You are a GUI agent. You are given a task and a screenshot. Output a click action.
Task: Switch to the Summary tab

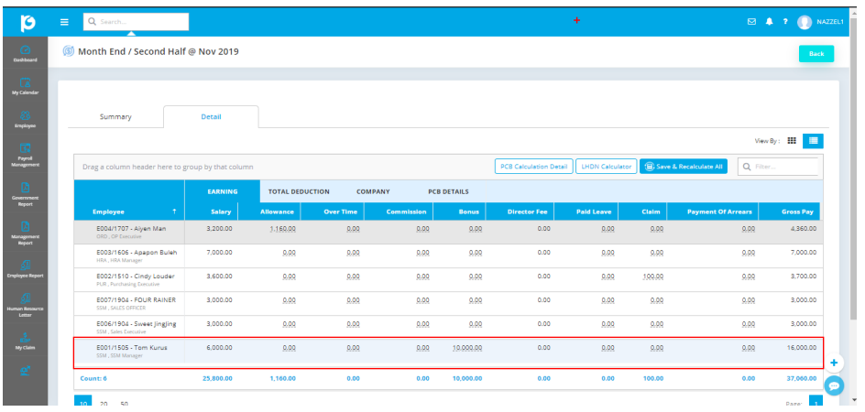pyautogui.click(x=115, y=117)
